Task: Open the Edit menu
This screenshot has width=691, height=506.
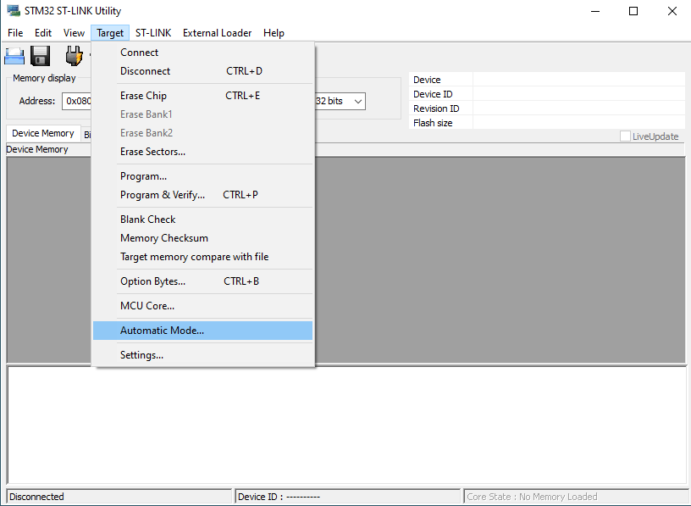Action: point(43,33)
